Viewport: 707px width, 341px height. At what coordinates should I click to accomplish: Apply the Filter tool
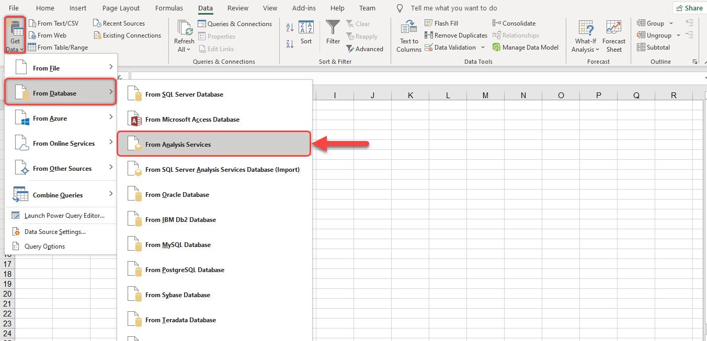pos(333,35)
